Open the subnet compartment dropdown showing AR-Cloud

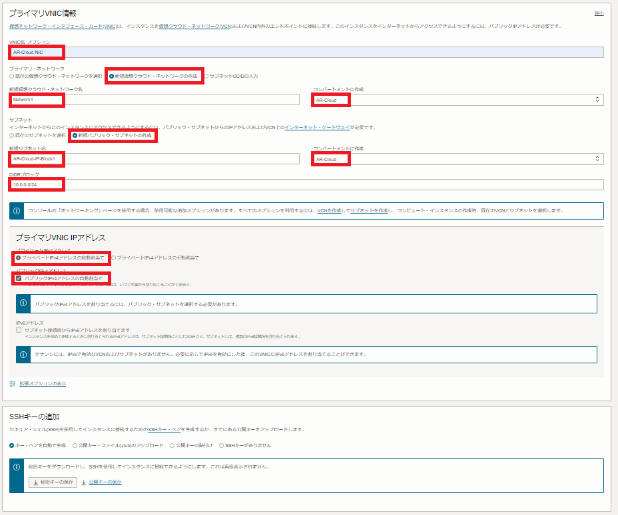[x=458, y=159]
